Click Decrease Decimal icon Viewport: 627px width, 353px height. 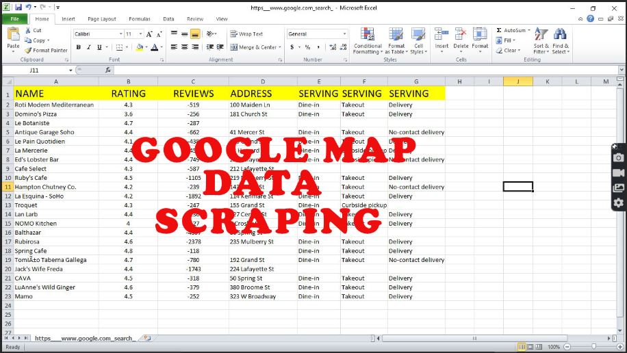click(343, 47)
